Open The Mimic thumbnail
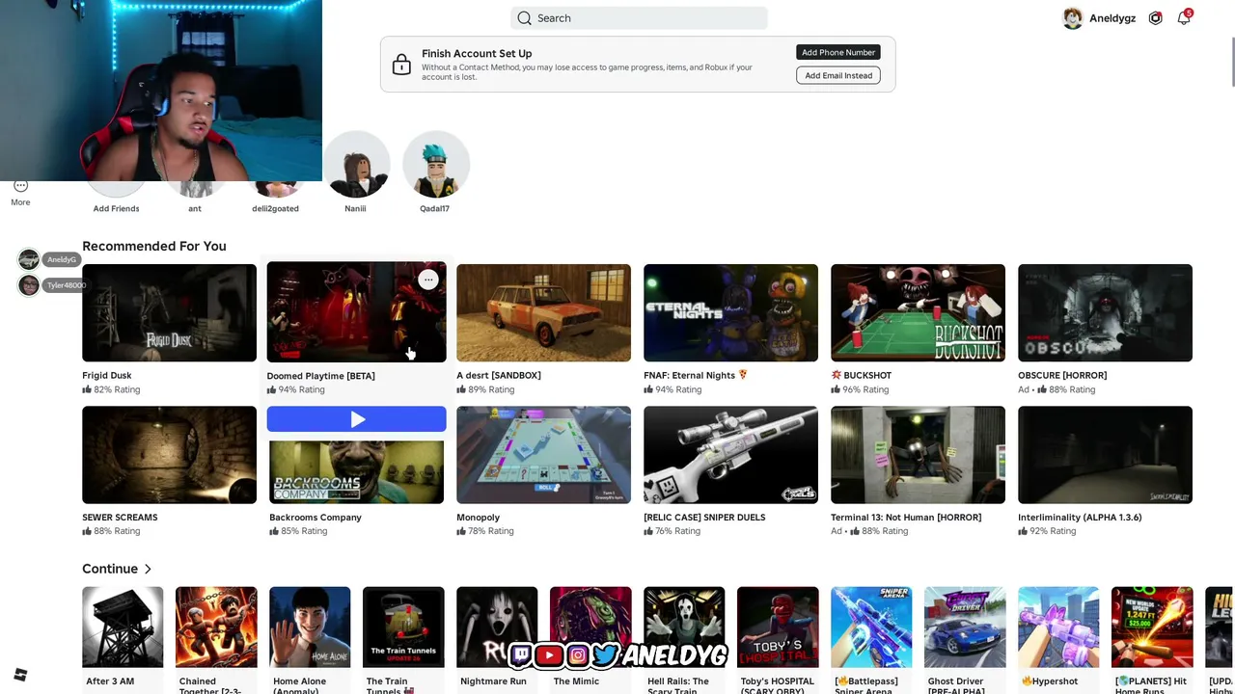The height and width of the screenshot is (694, 1235). (x=590, y=627)
